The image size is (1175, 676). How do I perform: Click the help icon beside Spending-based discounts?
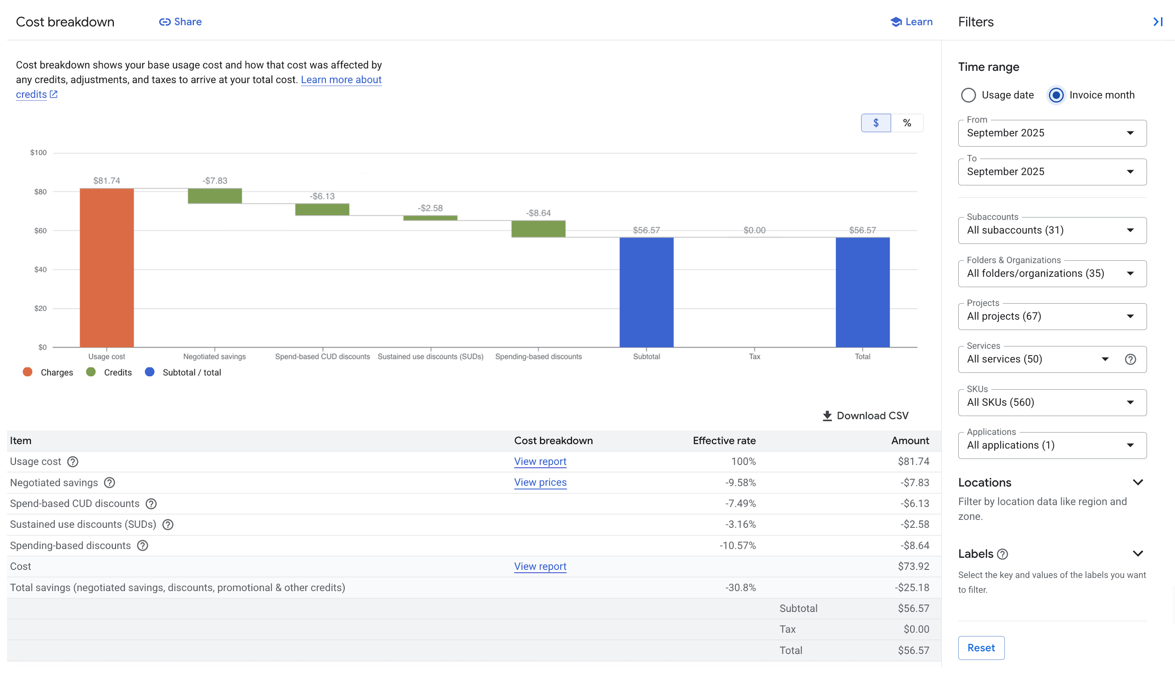click(x=142, y=545)
